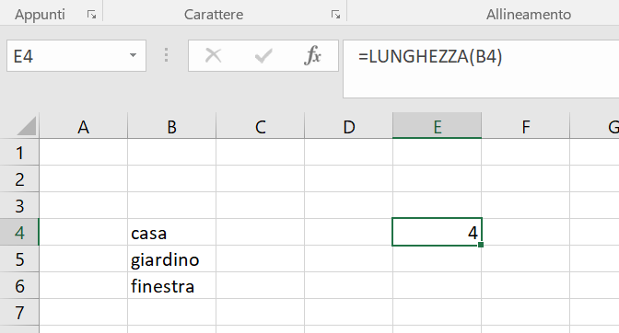Screen dimensions: 619x333
Task: Select the cell containing finestra
Action: tap(171, 286)
